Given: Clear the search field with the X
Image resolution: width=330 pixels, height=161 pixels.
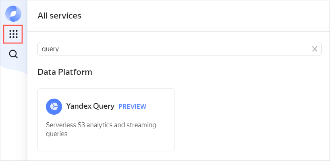Looking at the screenshot, I should point(315,49).
